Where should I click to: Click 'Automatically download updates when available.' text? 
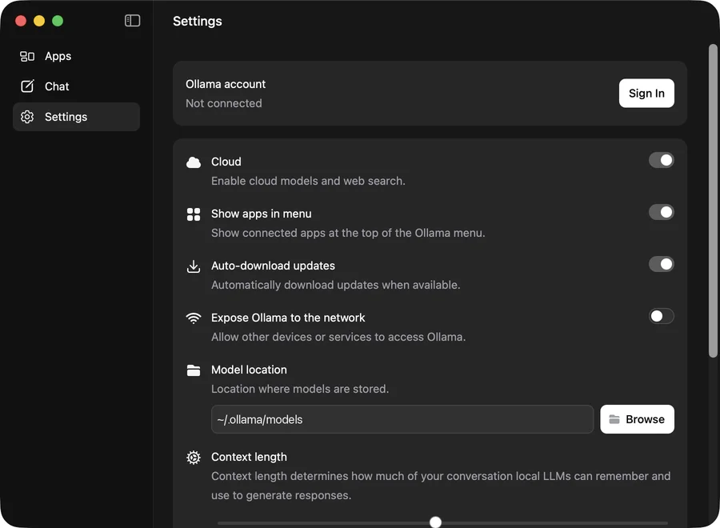tap(336, 285)
